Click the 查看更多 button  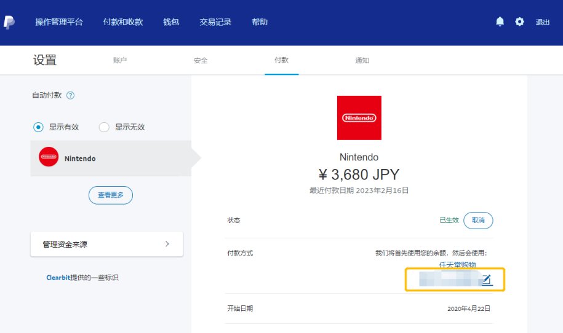point(111,195)
